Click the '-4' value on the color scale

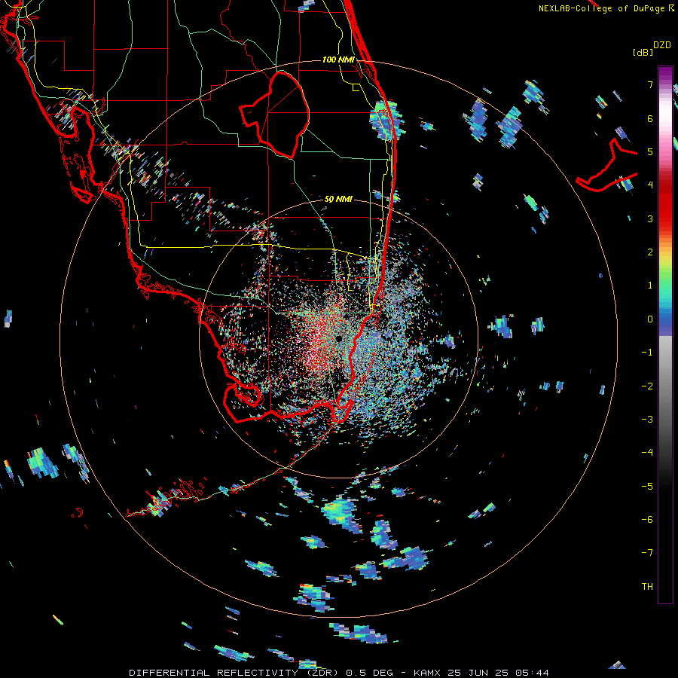(647, 452)
